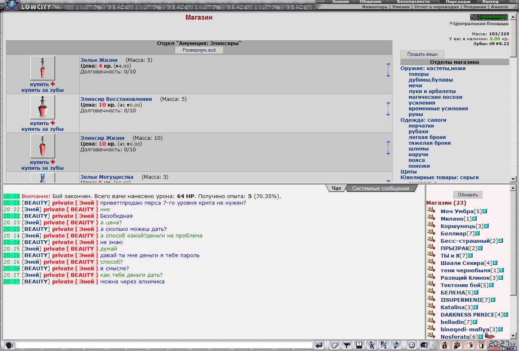This screenshot has width=519, height=351.
Task: Expand Эликсир Жизни item details arrow
Action: pos(388,148)
